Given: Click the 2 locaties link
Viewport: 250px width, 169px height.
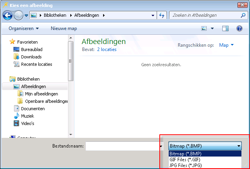Looking at the screenshot, I should 107,49.
